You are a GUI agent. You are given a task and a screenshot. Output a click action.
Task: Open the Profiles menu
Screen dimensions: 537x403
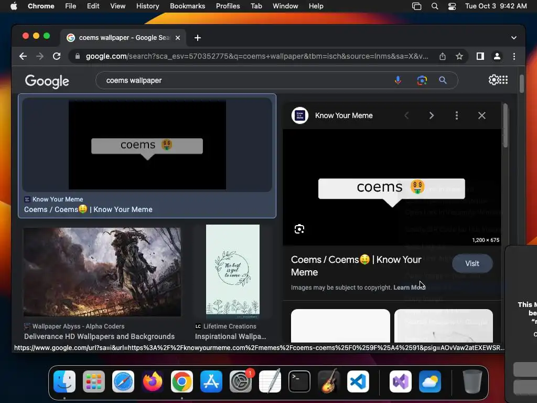coord(228,6)
